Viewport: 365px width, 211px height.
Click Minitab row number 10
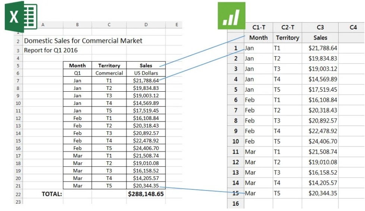click(236, 141)
